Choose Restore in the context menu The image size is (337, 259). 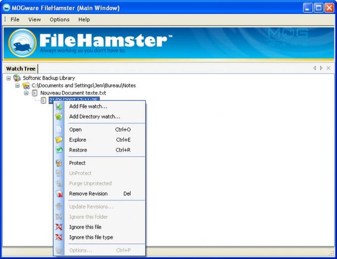100,150
